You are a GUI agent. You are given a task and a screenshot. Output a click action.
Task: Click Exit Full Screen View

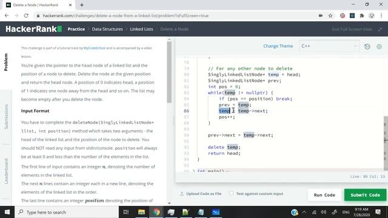[352, 29]
